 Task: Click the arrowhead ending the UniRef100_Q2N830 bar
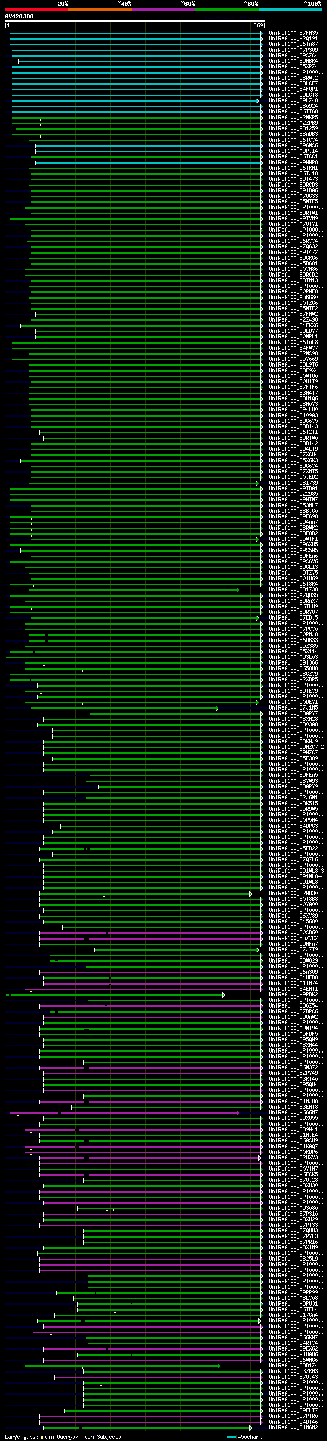[x=251, y=894]
